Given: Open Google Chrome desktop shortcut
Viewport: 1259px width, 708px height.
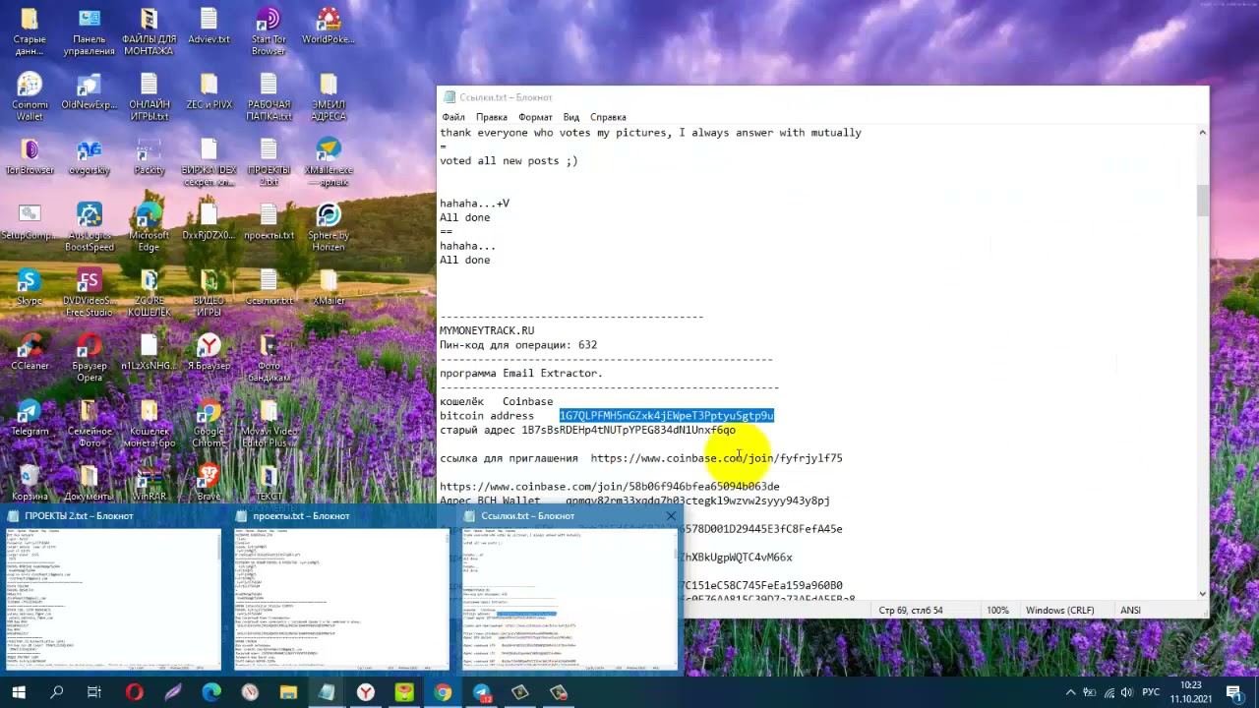Looking at the screenshot, I should pos(209,423).
